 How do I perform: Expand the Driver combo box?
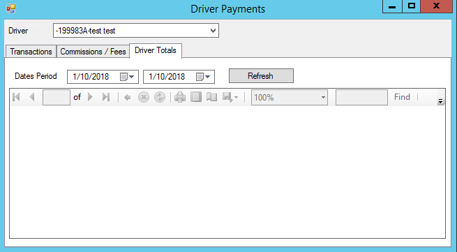(213, 31)
